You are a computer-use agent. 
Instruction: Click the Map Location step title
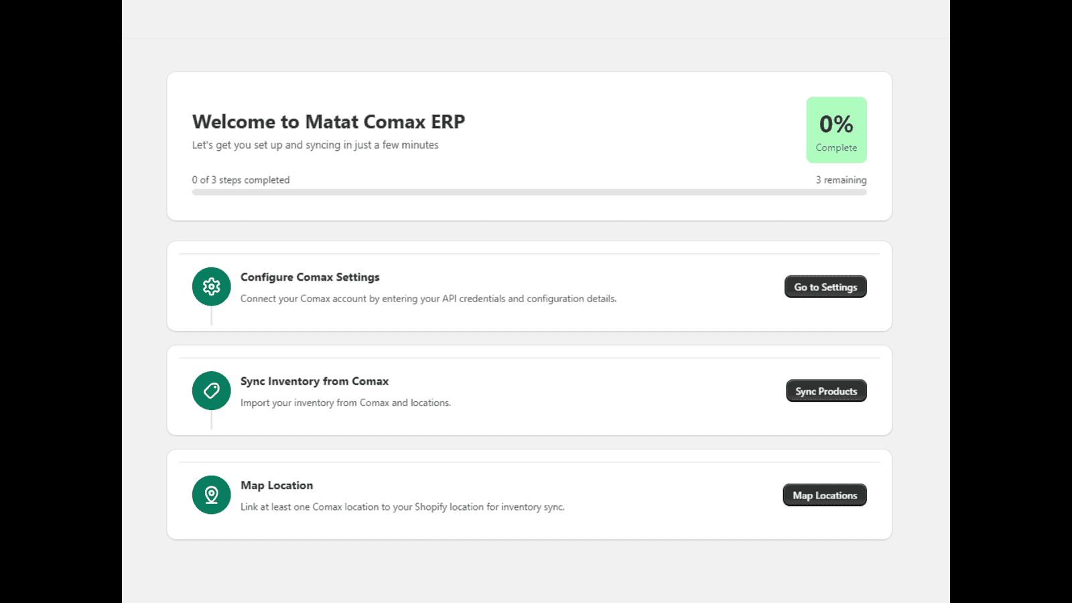pyautogui.click(x=277, y=486)
